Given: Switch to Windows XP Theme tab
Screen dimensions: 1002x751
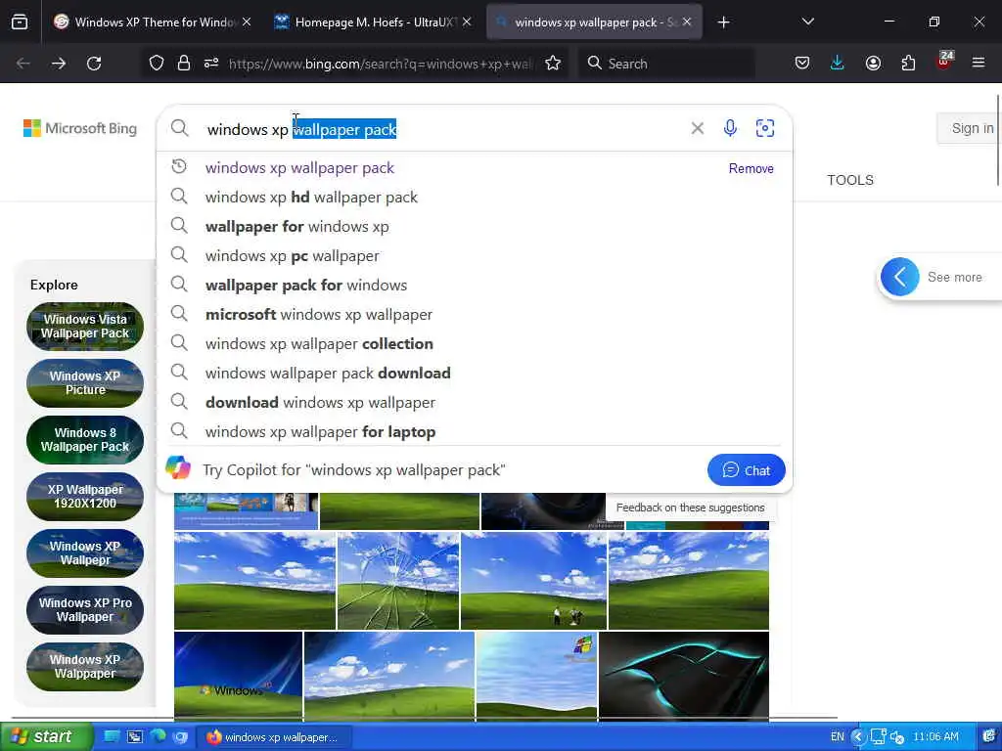Looking at the screenshot, I should click(152, 22).
